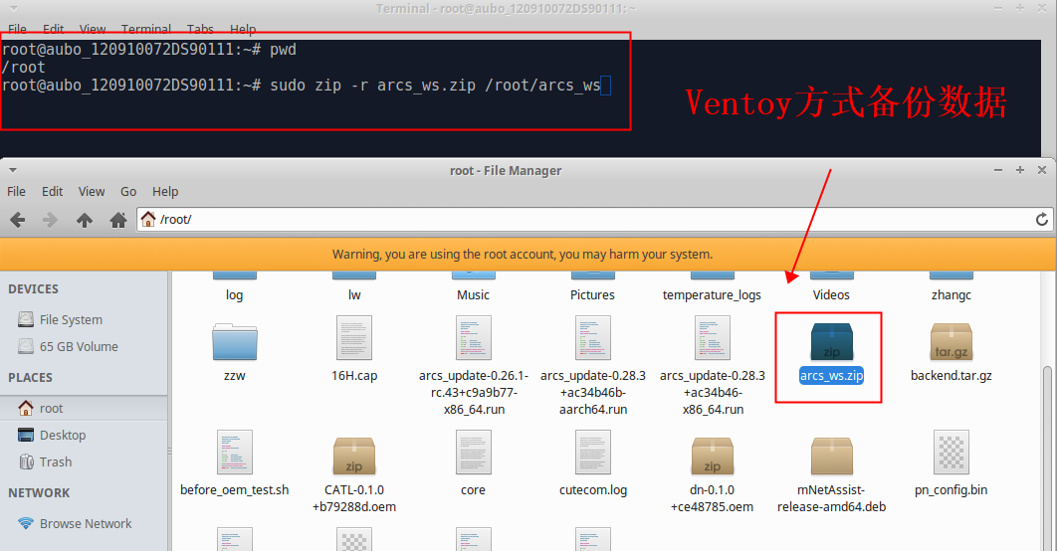The height and width of the screenshot is (551, 1057).
Task: Reload the /root/ folder view
Action: point(1041,220)
